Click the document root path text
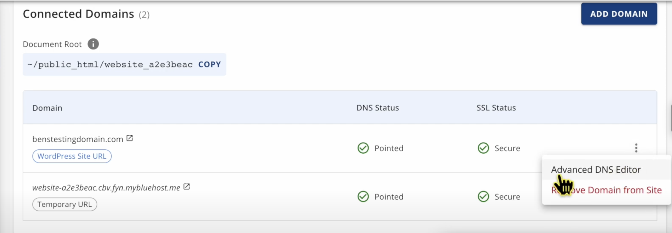This screenshot has width=672, height=233. tap(110, 65)
